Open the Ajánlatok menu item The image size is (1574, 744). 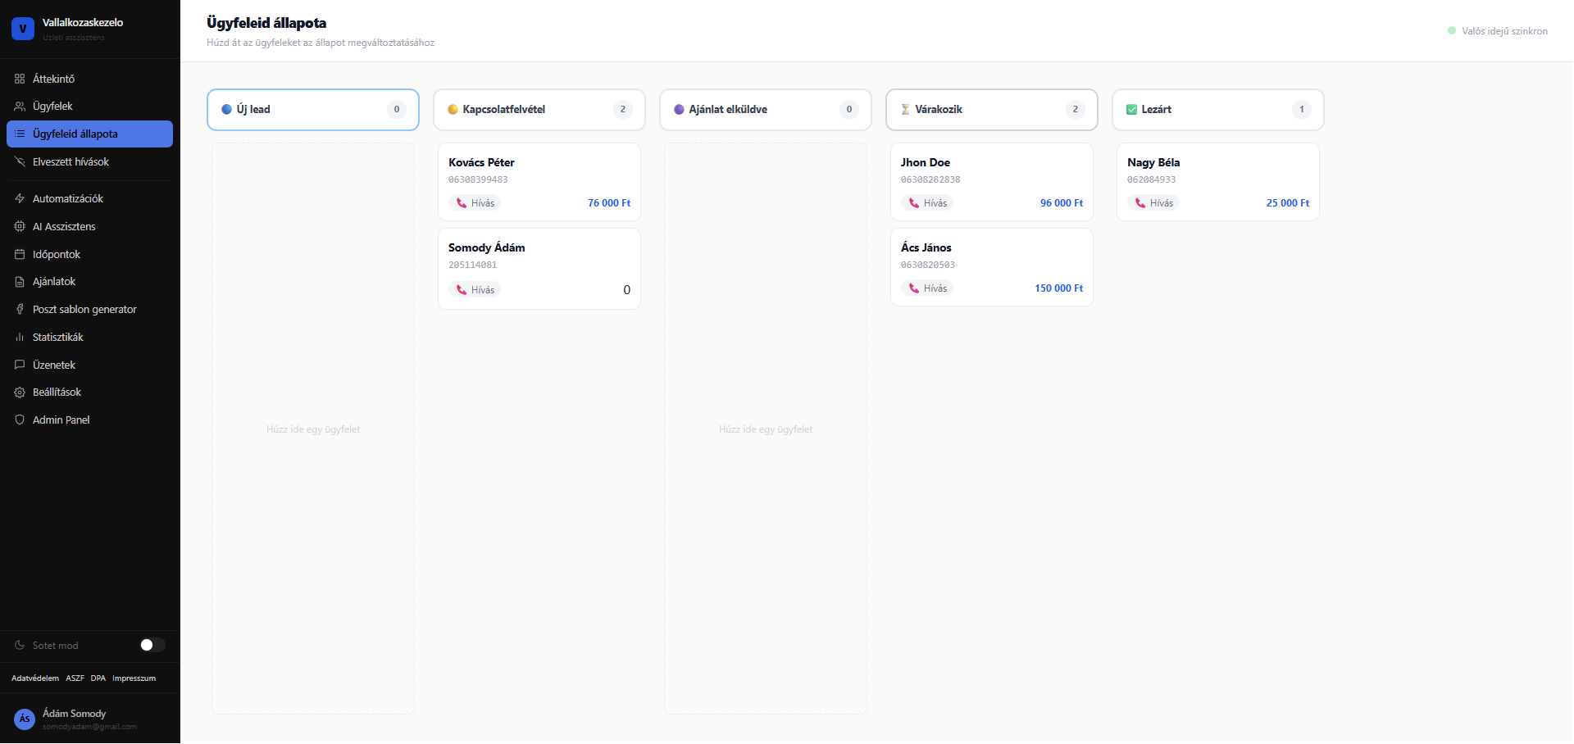pos(89,282)
